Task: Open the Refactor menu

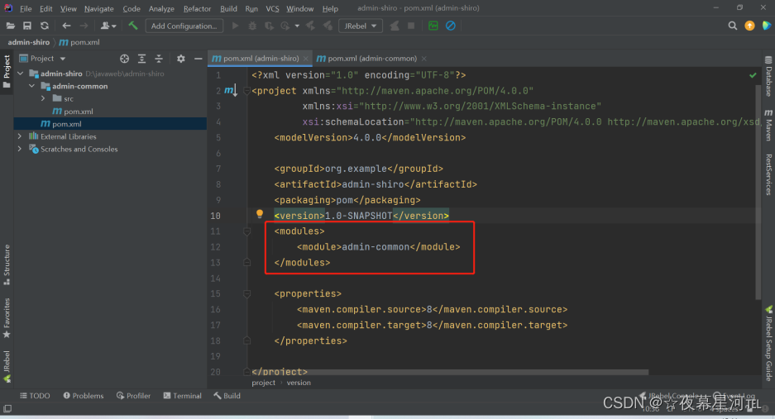Action: pos(197,8)
